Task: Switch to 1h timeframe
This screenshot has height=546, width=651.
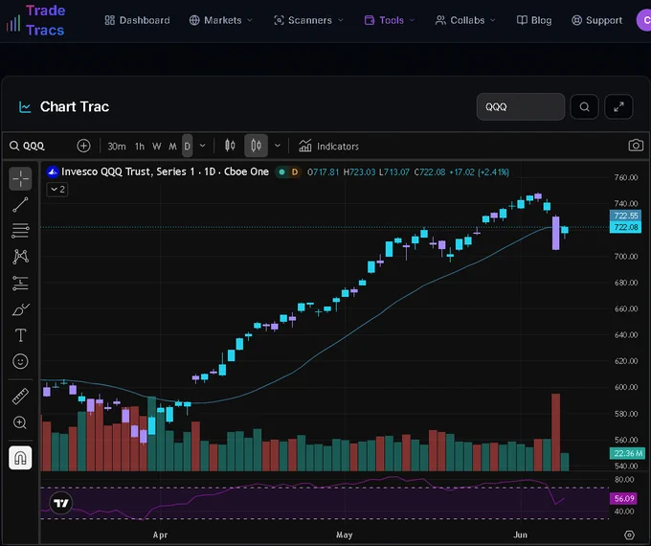Action: (140, 147)
